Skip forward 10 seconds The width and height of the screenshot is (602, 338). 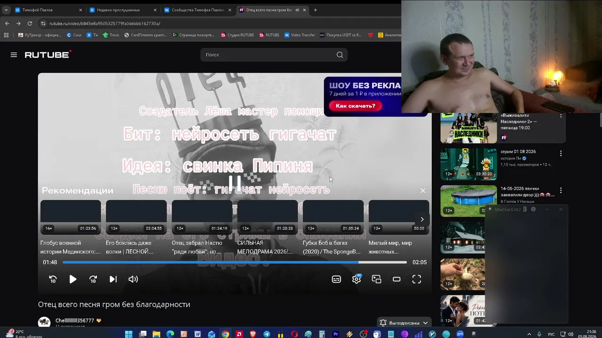93,279
